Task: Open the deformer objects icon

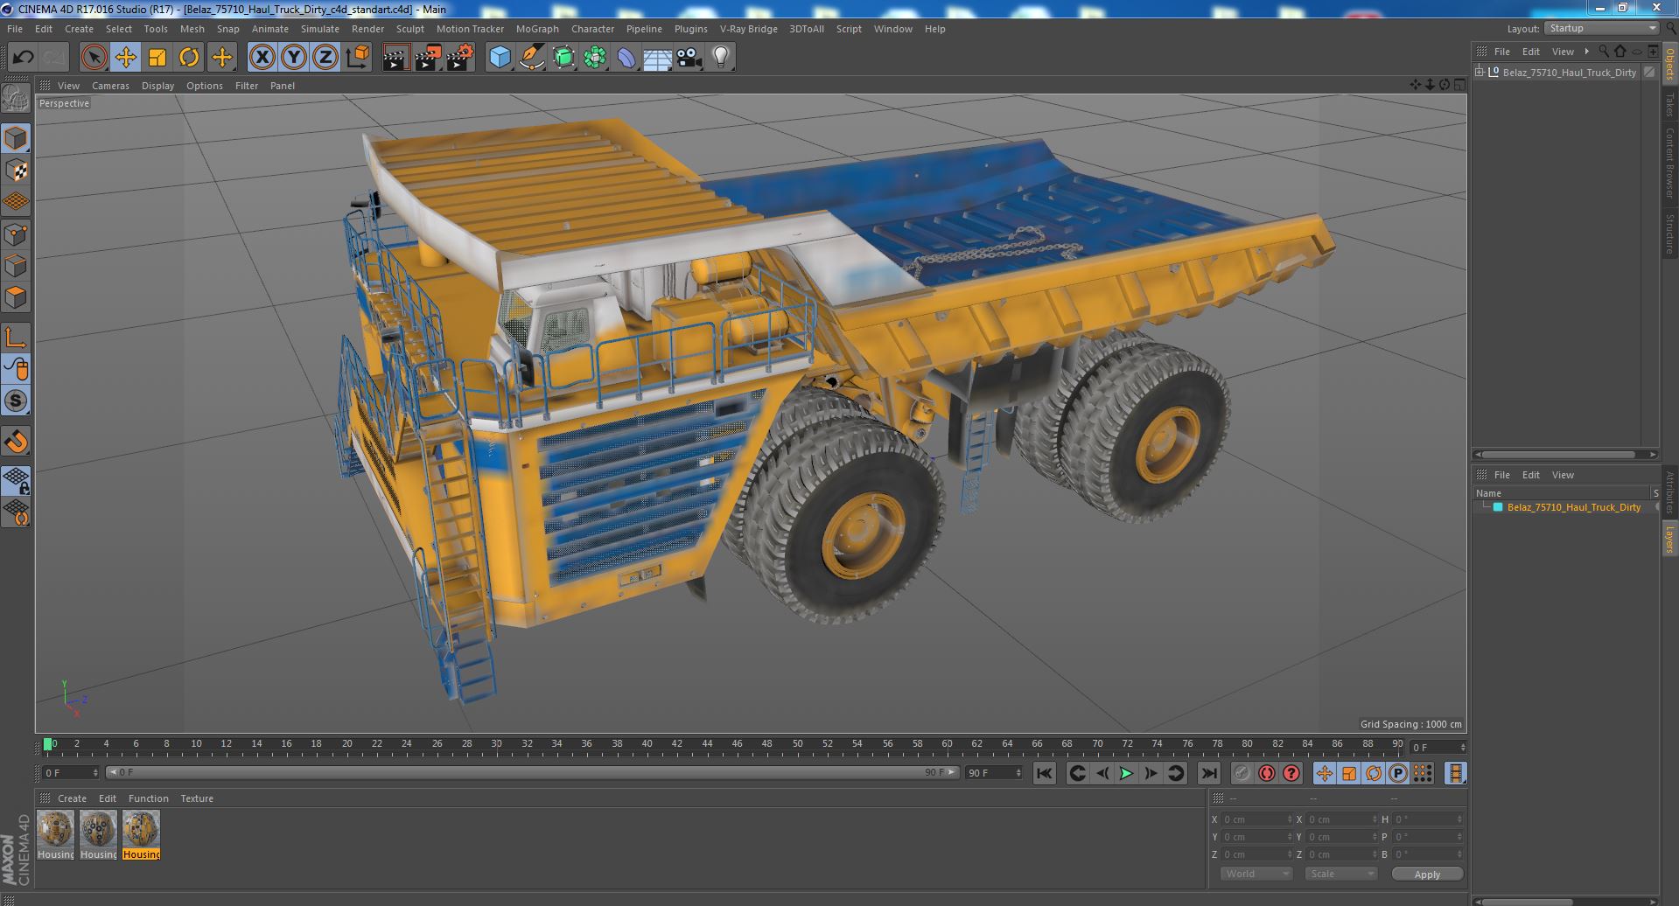Action: pyautogui.click(x=626, y=58)
